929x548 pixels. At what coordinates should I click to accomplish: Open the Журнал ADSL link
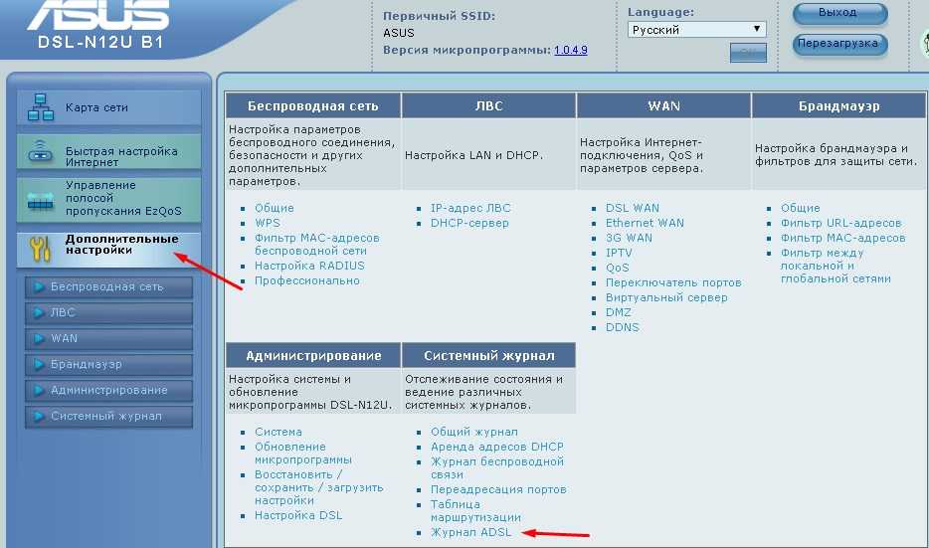(x=470, y=533)
